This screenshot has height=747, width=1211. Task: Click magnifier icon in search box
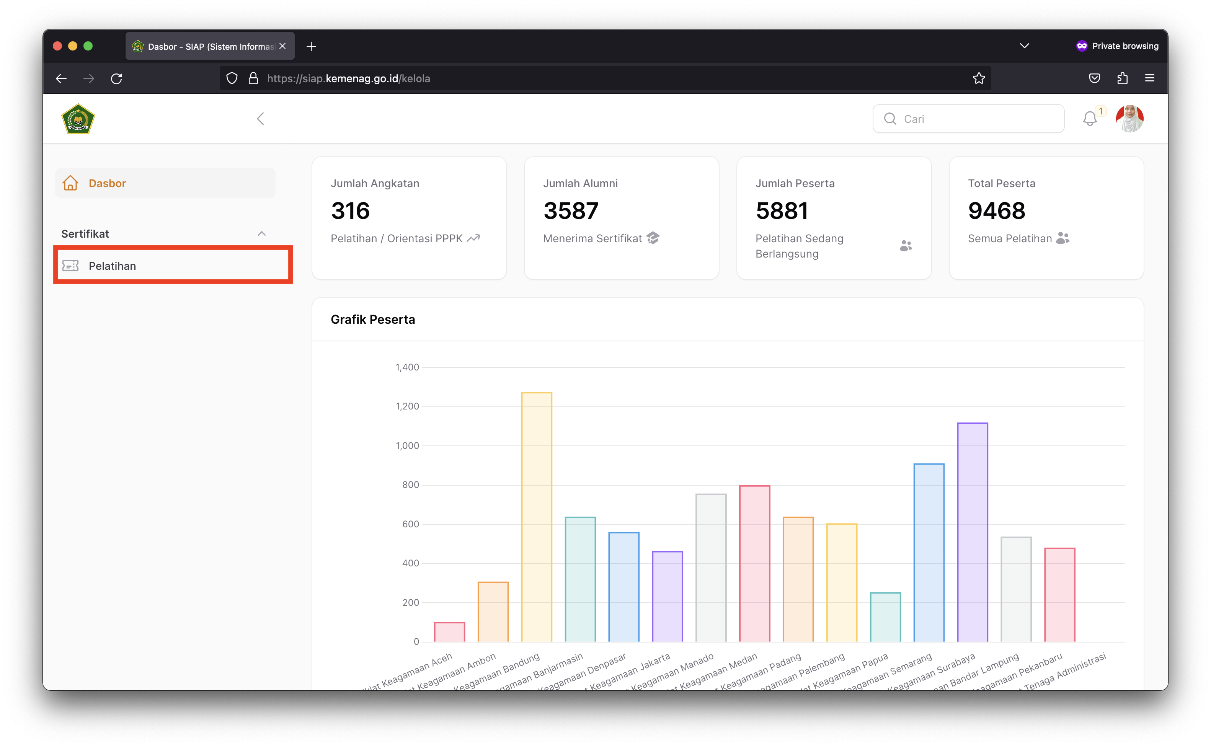[x=889, y=119]
